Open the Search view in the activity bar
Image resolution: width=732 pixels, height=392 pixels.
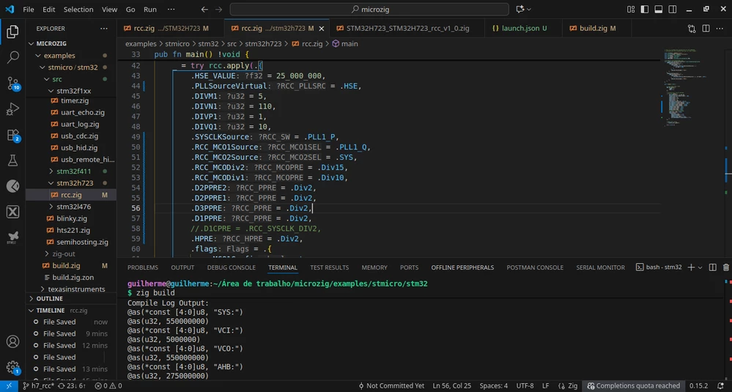[x=12, y=57]
